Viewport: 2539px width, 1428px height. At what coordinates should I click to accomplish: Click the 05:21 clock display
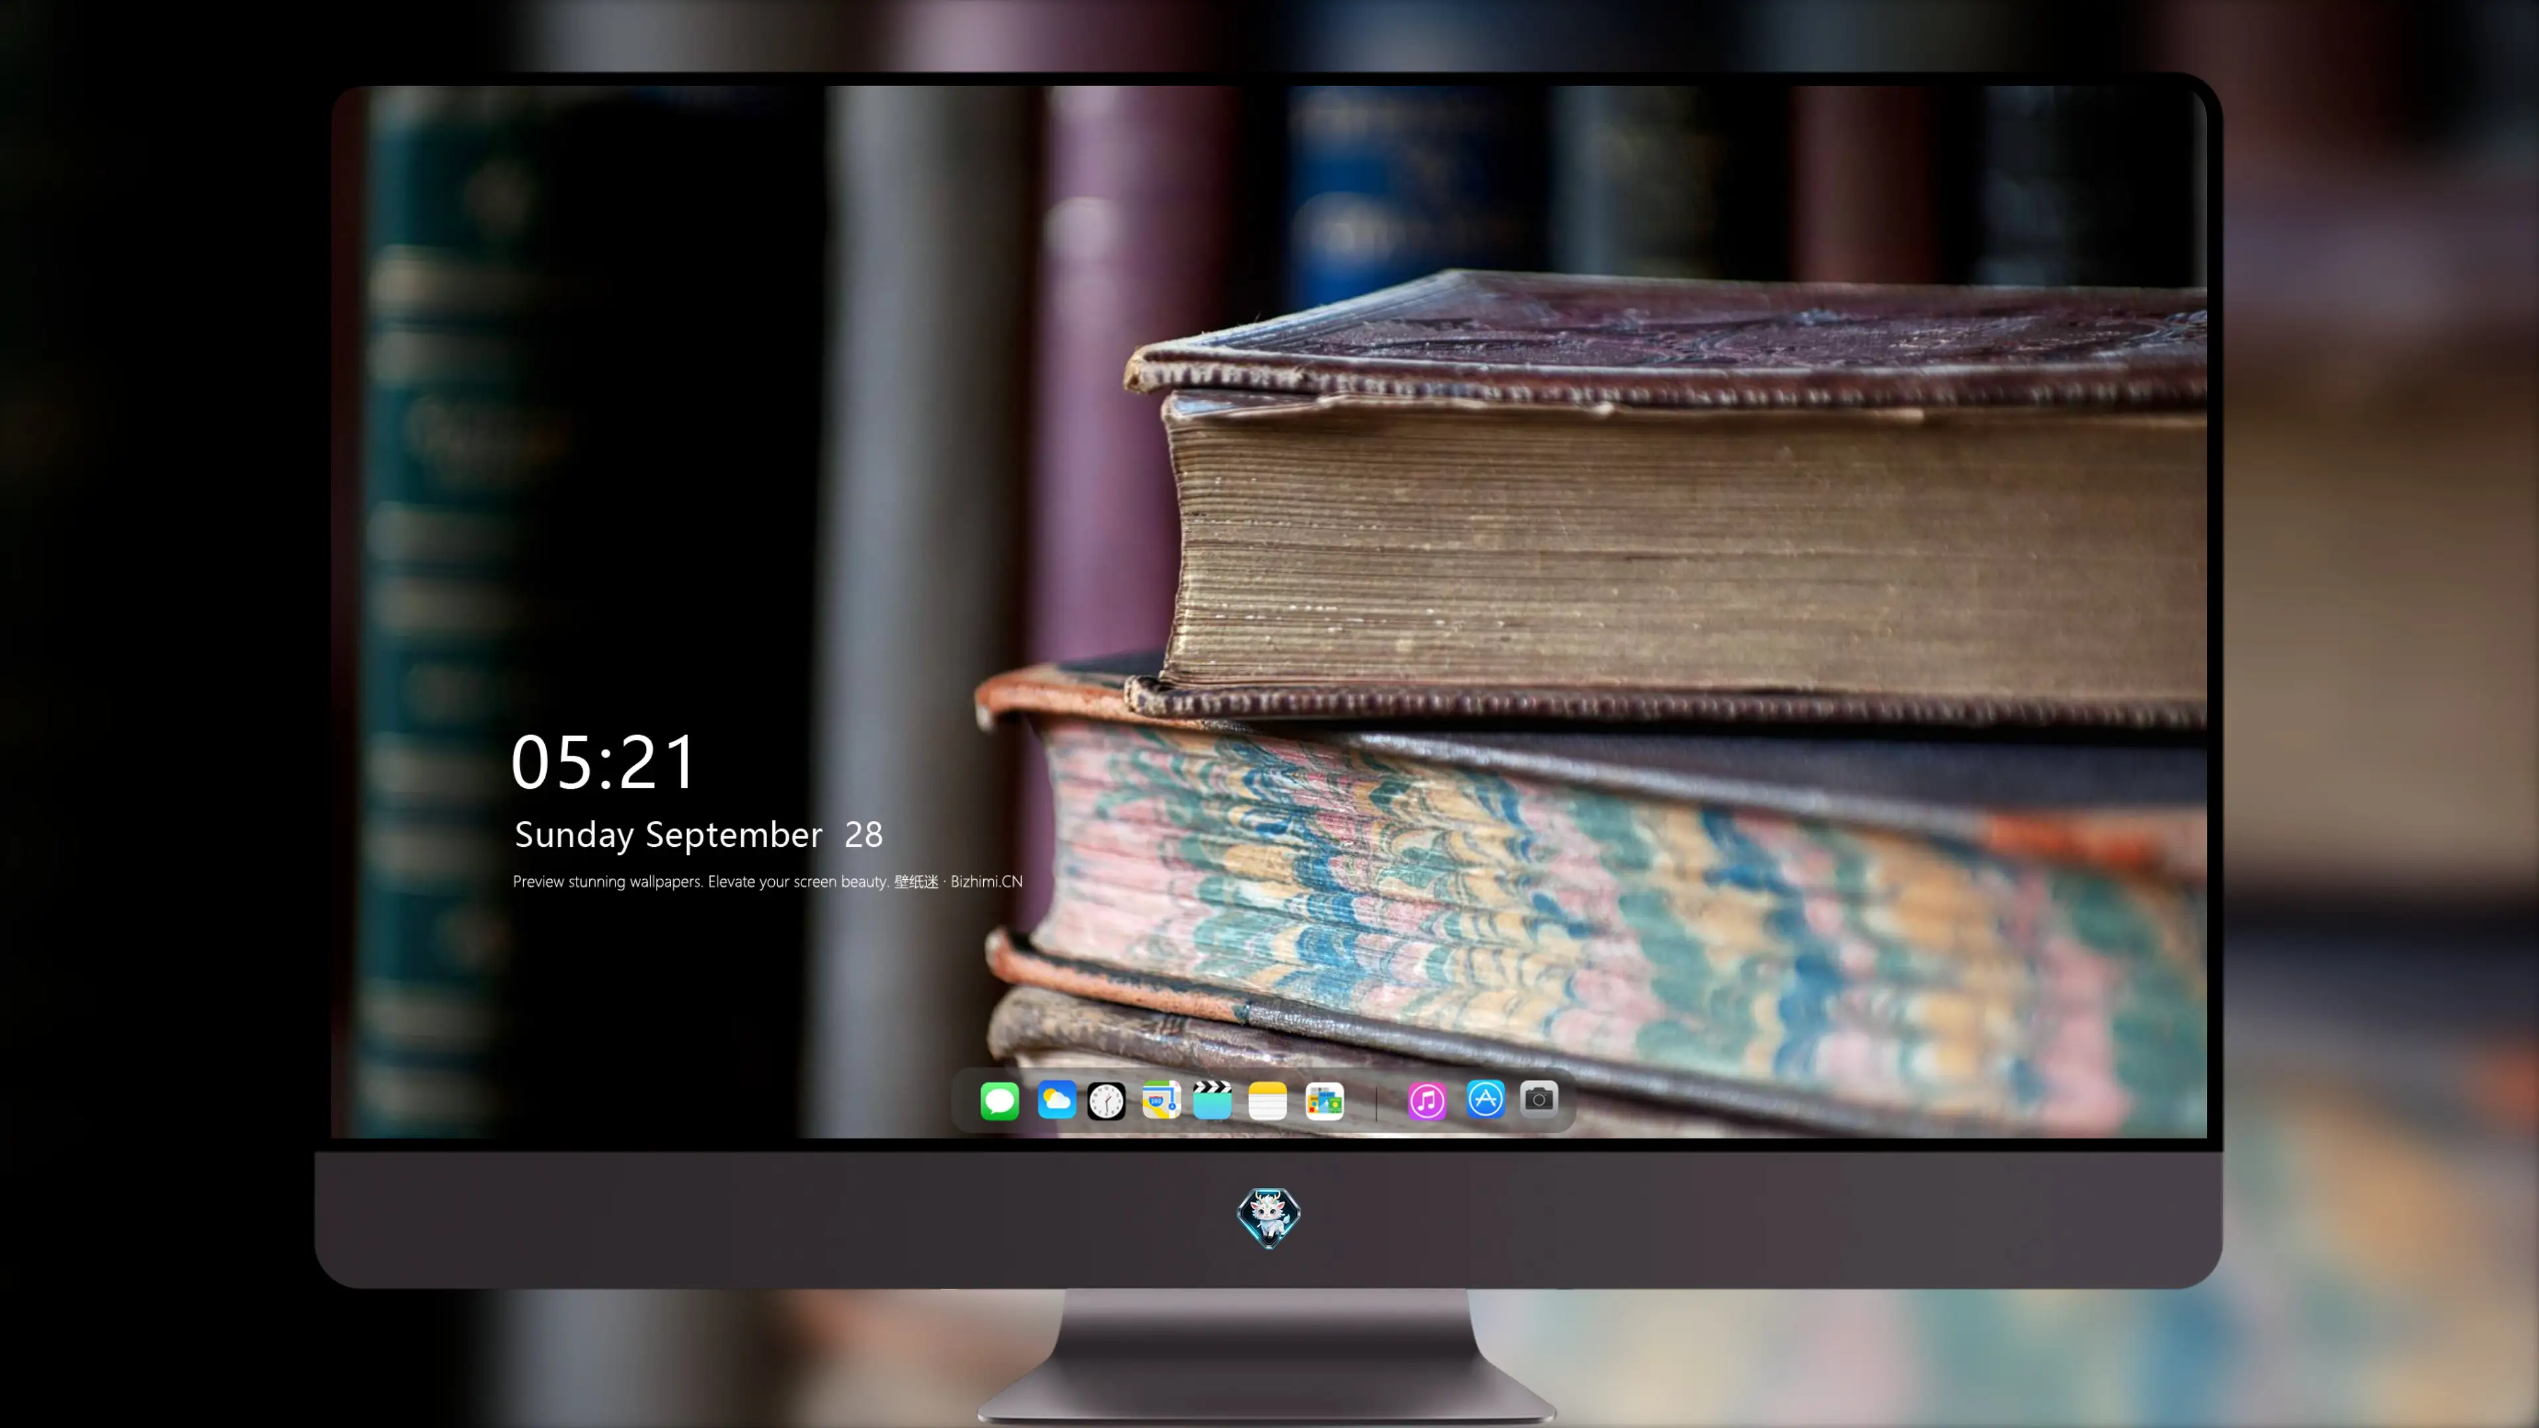603,763
